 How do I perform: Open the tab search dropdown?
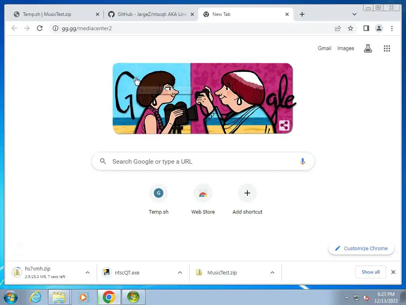[x=354, y=14]
